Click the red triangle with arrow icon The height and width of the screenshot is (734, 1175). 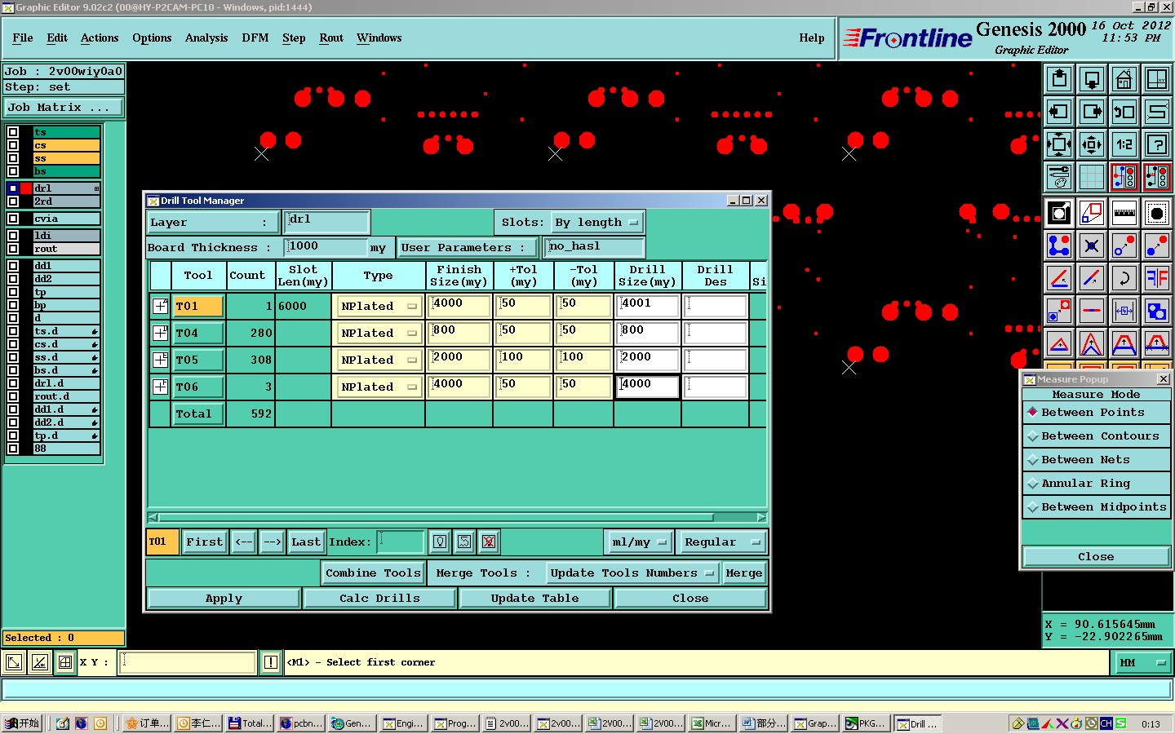[1059, 343]
